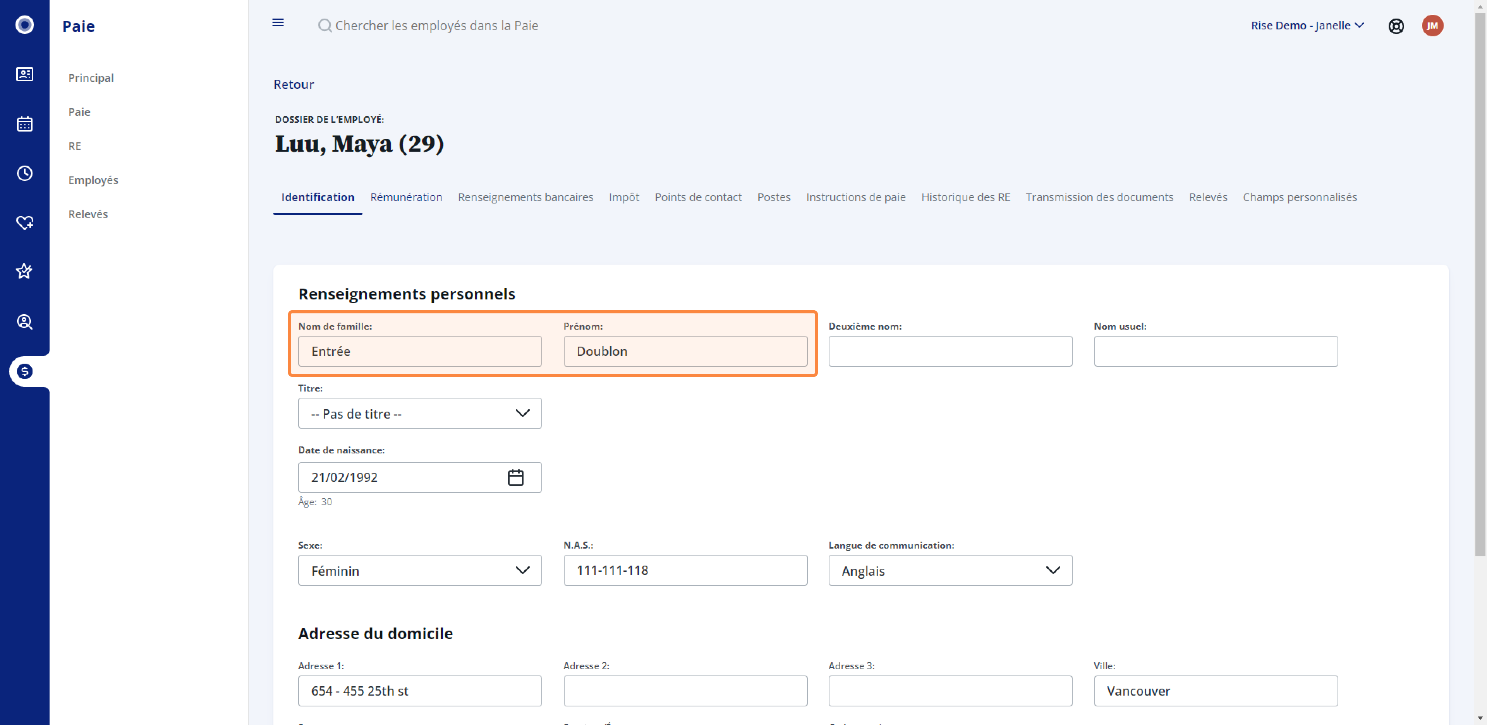
Task: Open Principal in the Paie menu
Action: point(91,78)
